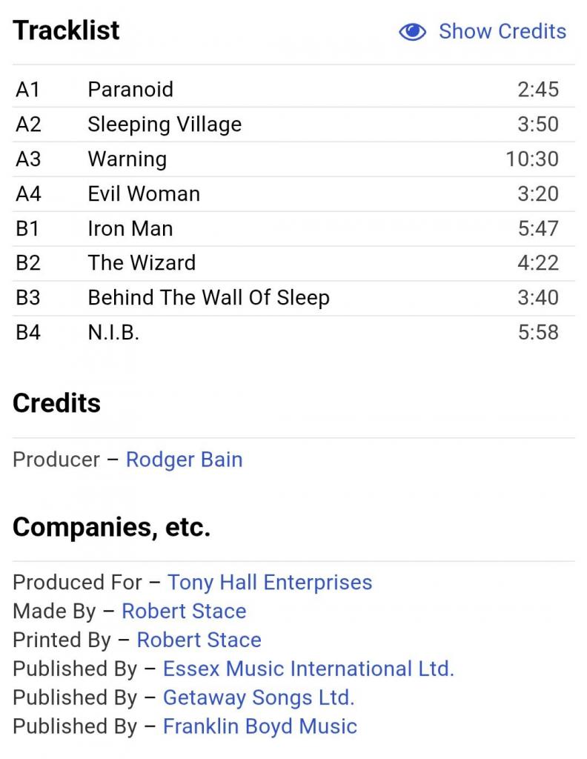Viewport: 587px width, 759px height.
Task: Select Behind The Wall Of Sleep track
Action: point(208,298)
